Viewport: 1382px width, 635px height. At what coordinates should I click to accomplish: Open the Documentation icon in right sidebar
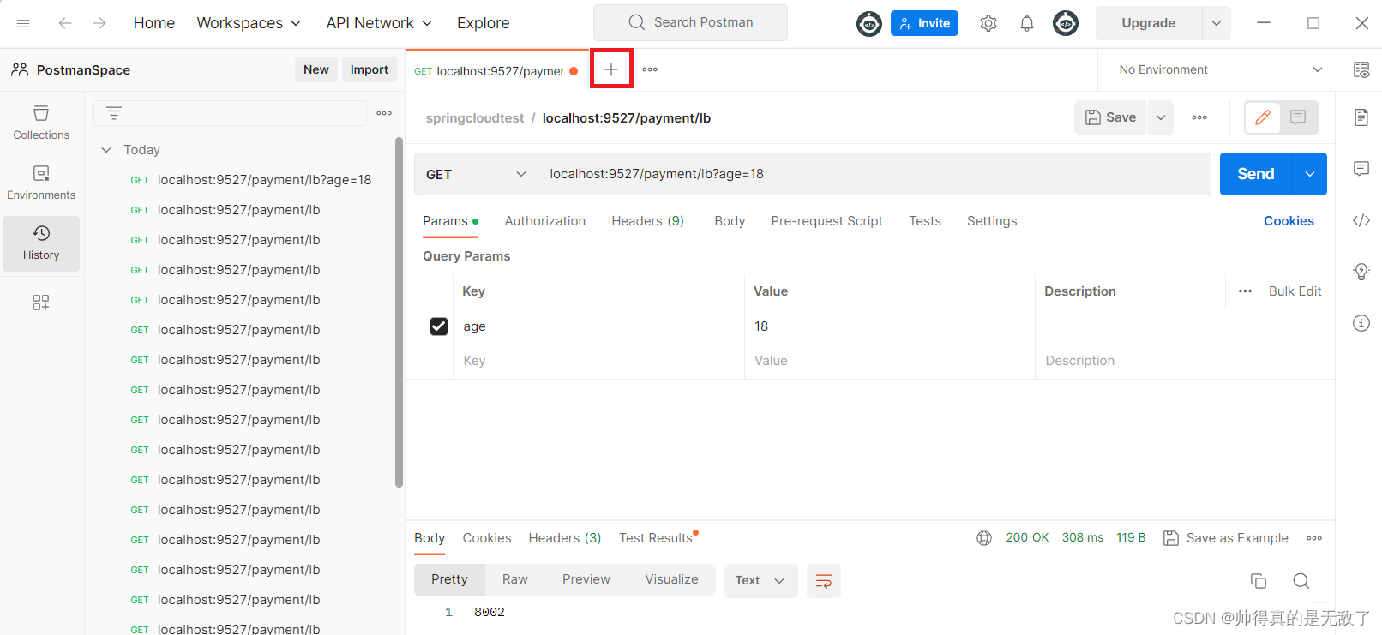[x=1361, y=117]
